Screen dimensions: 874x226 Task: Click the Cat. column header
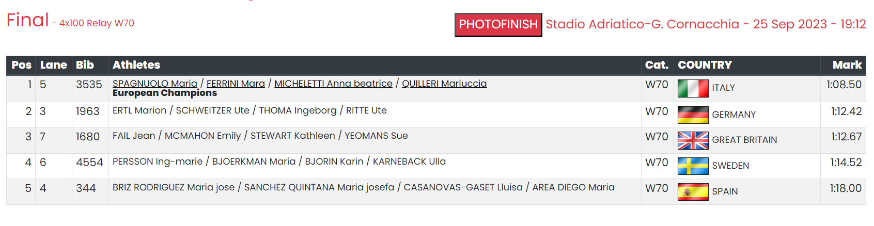tap(657, 65)
